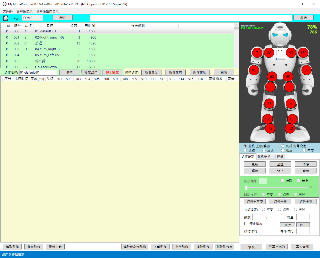Switch to the 舵机维护 tab
320x258 pixels.
click(264, 157)
